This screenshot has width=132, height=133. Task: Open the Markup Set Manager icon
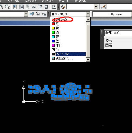(x=40, y=7)
